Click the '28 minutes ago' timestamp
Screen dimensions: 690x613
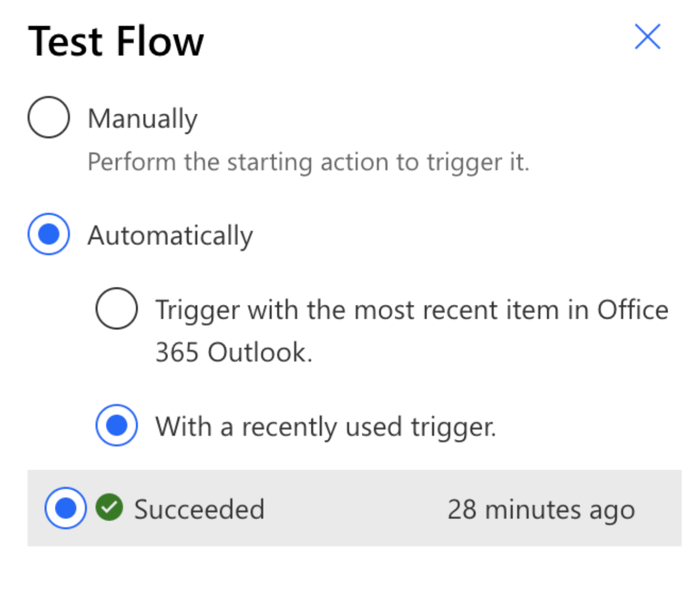tap(542, 510)
